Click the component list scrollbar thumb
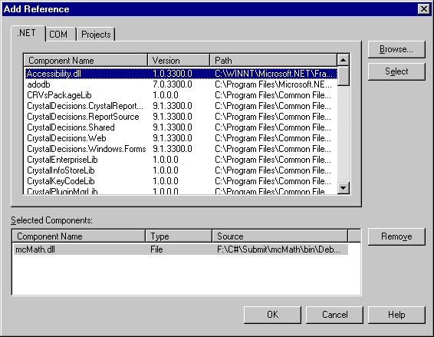This screenshot has width=434, height=337. [x=344, y=76]
